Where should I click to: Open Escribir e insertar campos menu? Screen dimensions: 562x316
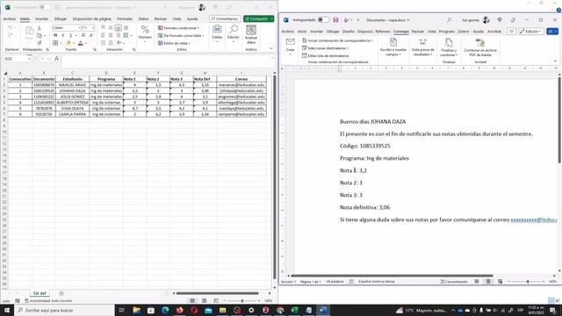[x=393, y=47]
